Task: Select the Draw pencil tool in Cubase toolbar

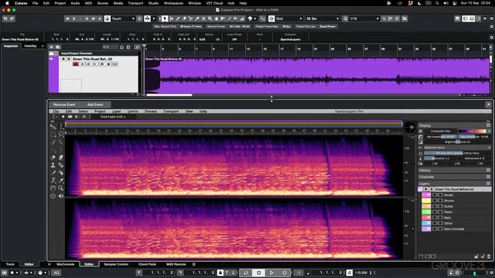Action: pyautogui.click(x=178, y=19)
